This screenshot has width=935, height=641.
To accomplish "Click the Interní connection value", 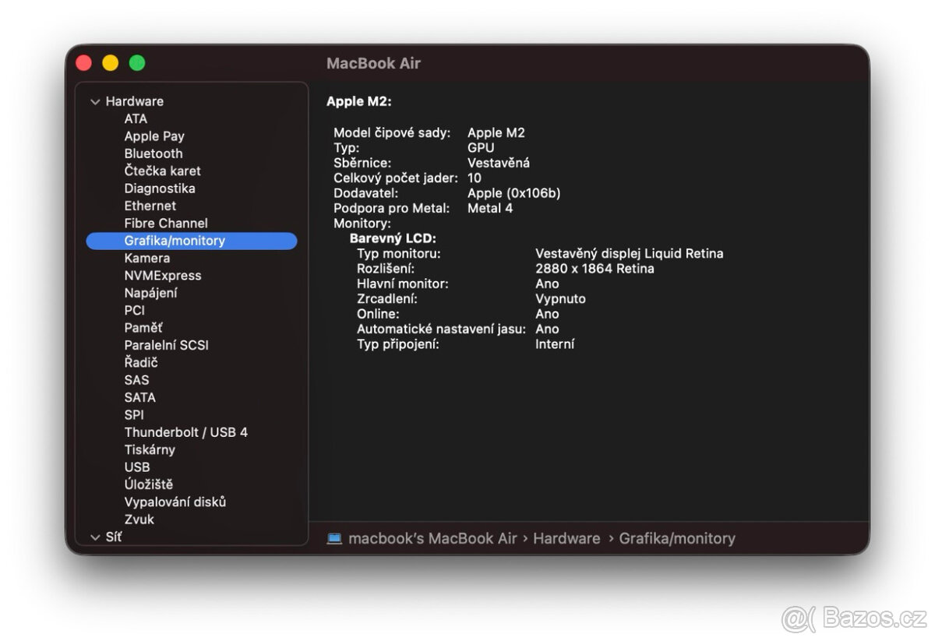I will (555, 344).
